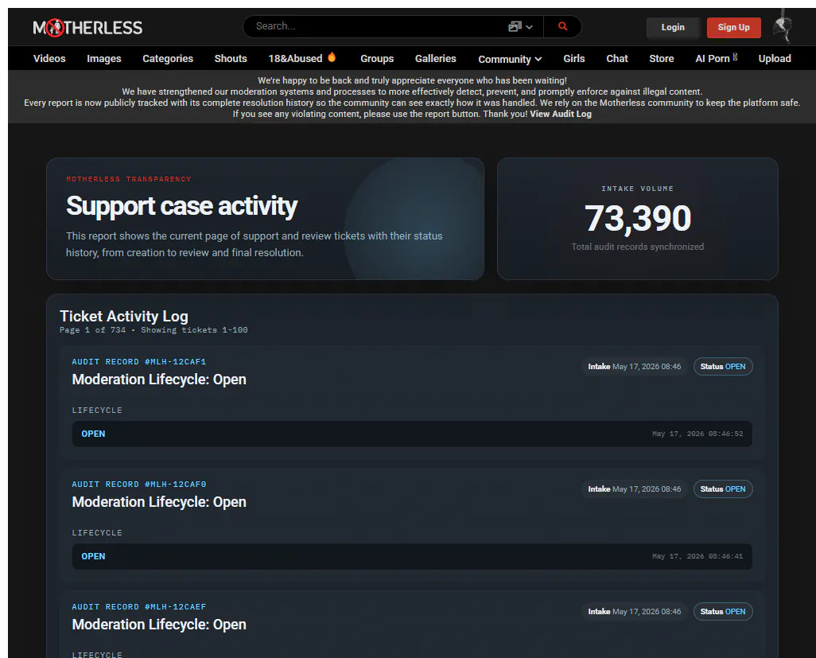Click the Motherless logo
816x658 pixels.
(x=87, y=28)
